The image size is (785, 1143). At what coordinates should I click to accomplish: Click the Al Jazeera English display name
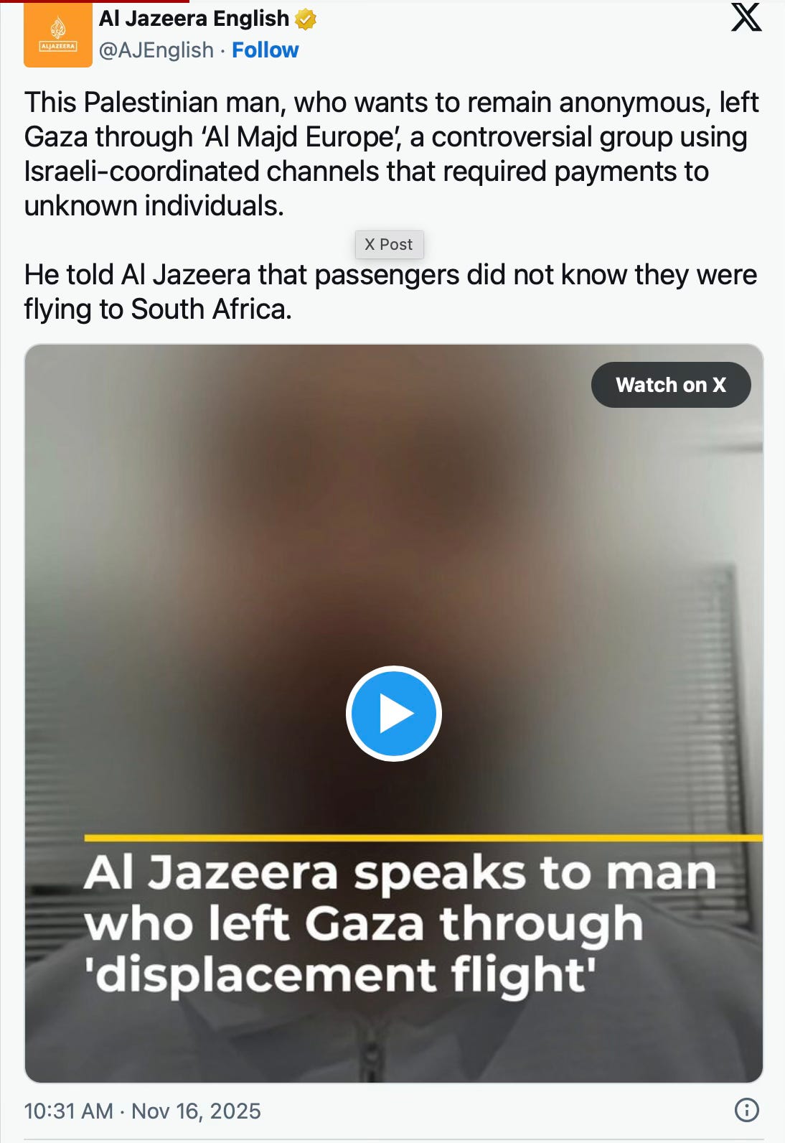194,19
